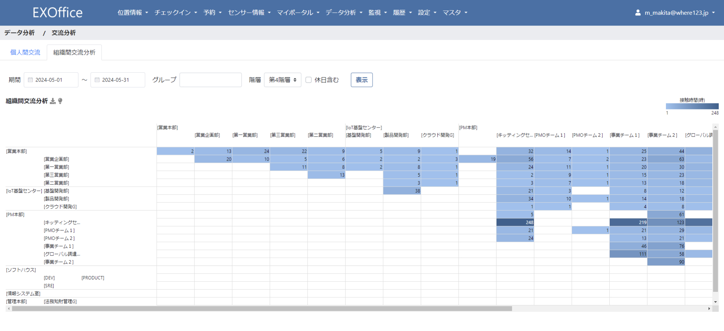Click down arrow of vertical scrollbar
The width and height of the screenshot is (724, 331).
click(715, 302)
